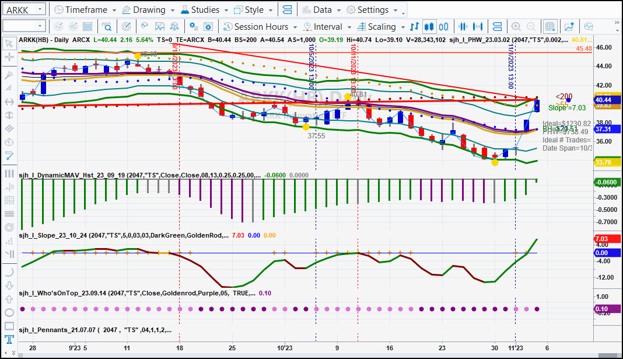
Task: Click the sjh_I_DynamicMAV_Hst study label
Action: (140, 175)
